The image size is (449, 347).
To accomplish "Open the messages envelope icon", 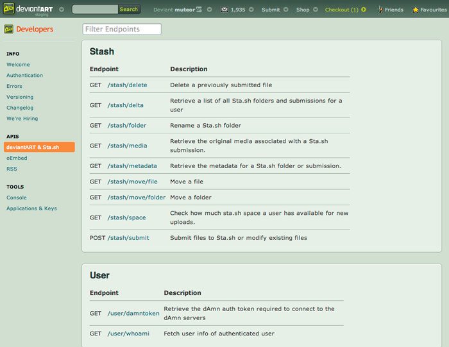I will 224,10.
